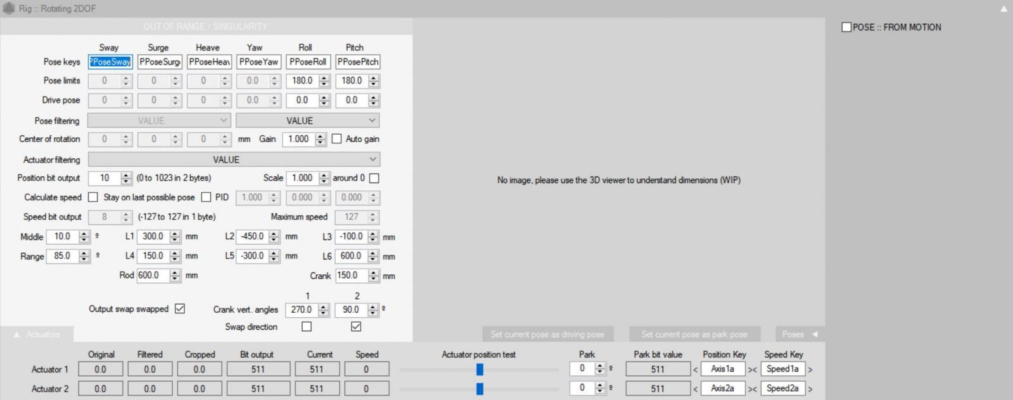This screenshot has height=400, width=1013.
Task: Uncheck the Output swap swapped checkbox
Action: click(x=180, y=309)
